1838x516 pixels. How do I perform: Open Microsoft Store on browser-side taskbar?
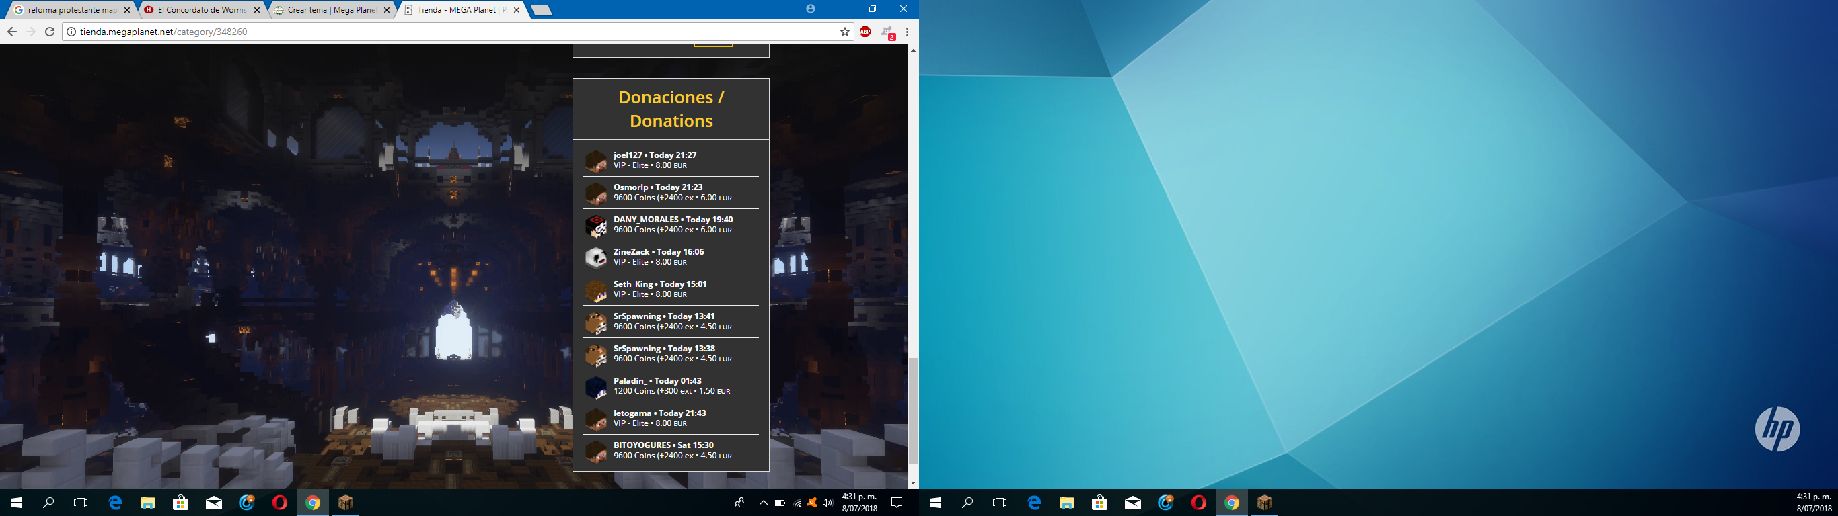180,503
